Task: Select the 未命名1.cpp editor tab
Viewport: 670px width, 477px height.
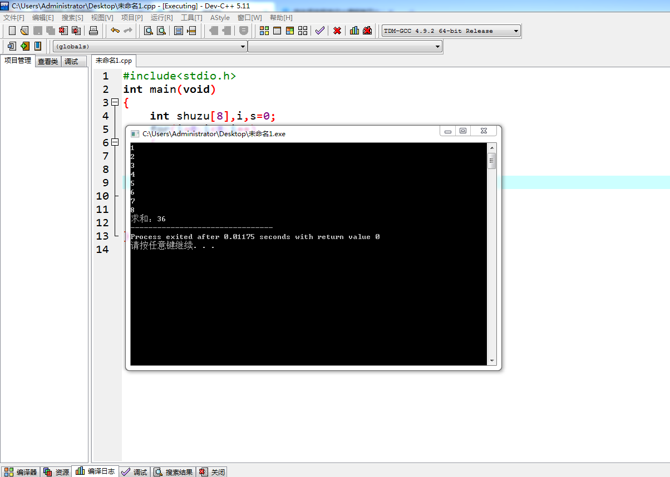Action: [x=114, y=61]
